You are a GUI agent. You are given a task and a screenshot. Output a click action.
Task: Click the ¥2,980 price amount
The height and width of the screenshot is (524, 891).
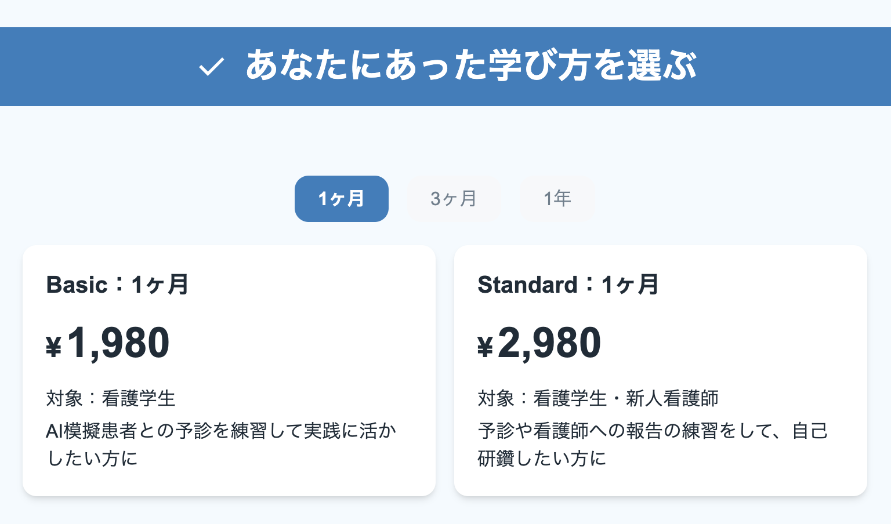[549, 343]
